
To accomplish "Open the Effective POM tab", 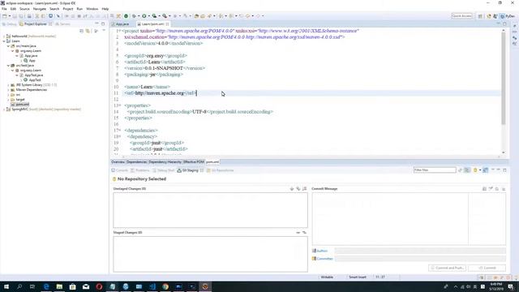I will (x=194, y=162).
